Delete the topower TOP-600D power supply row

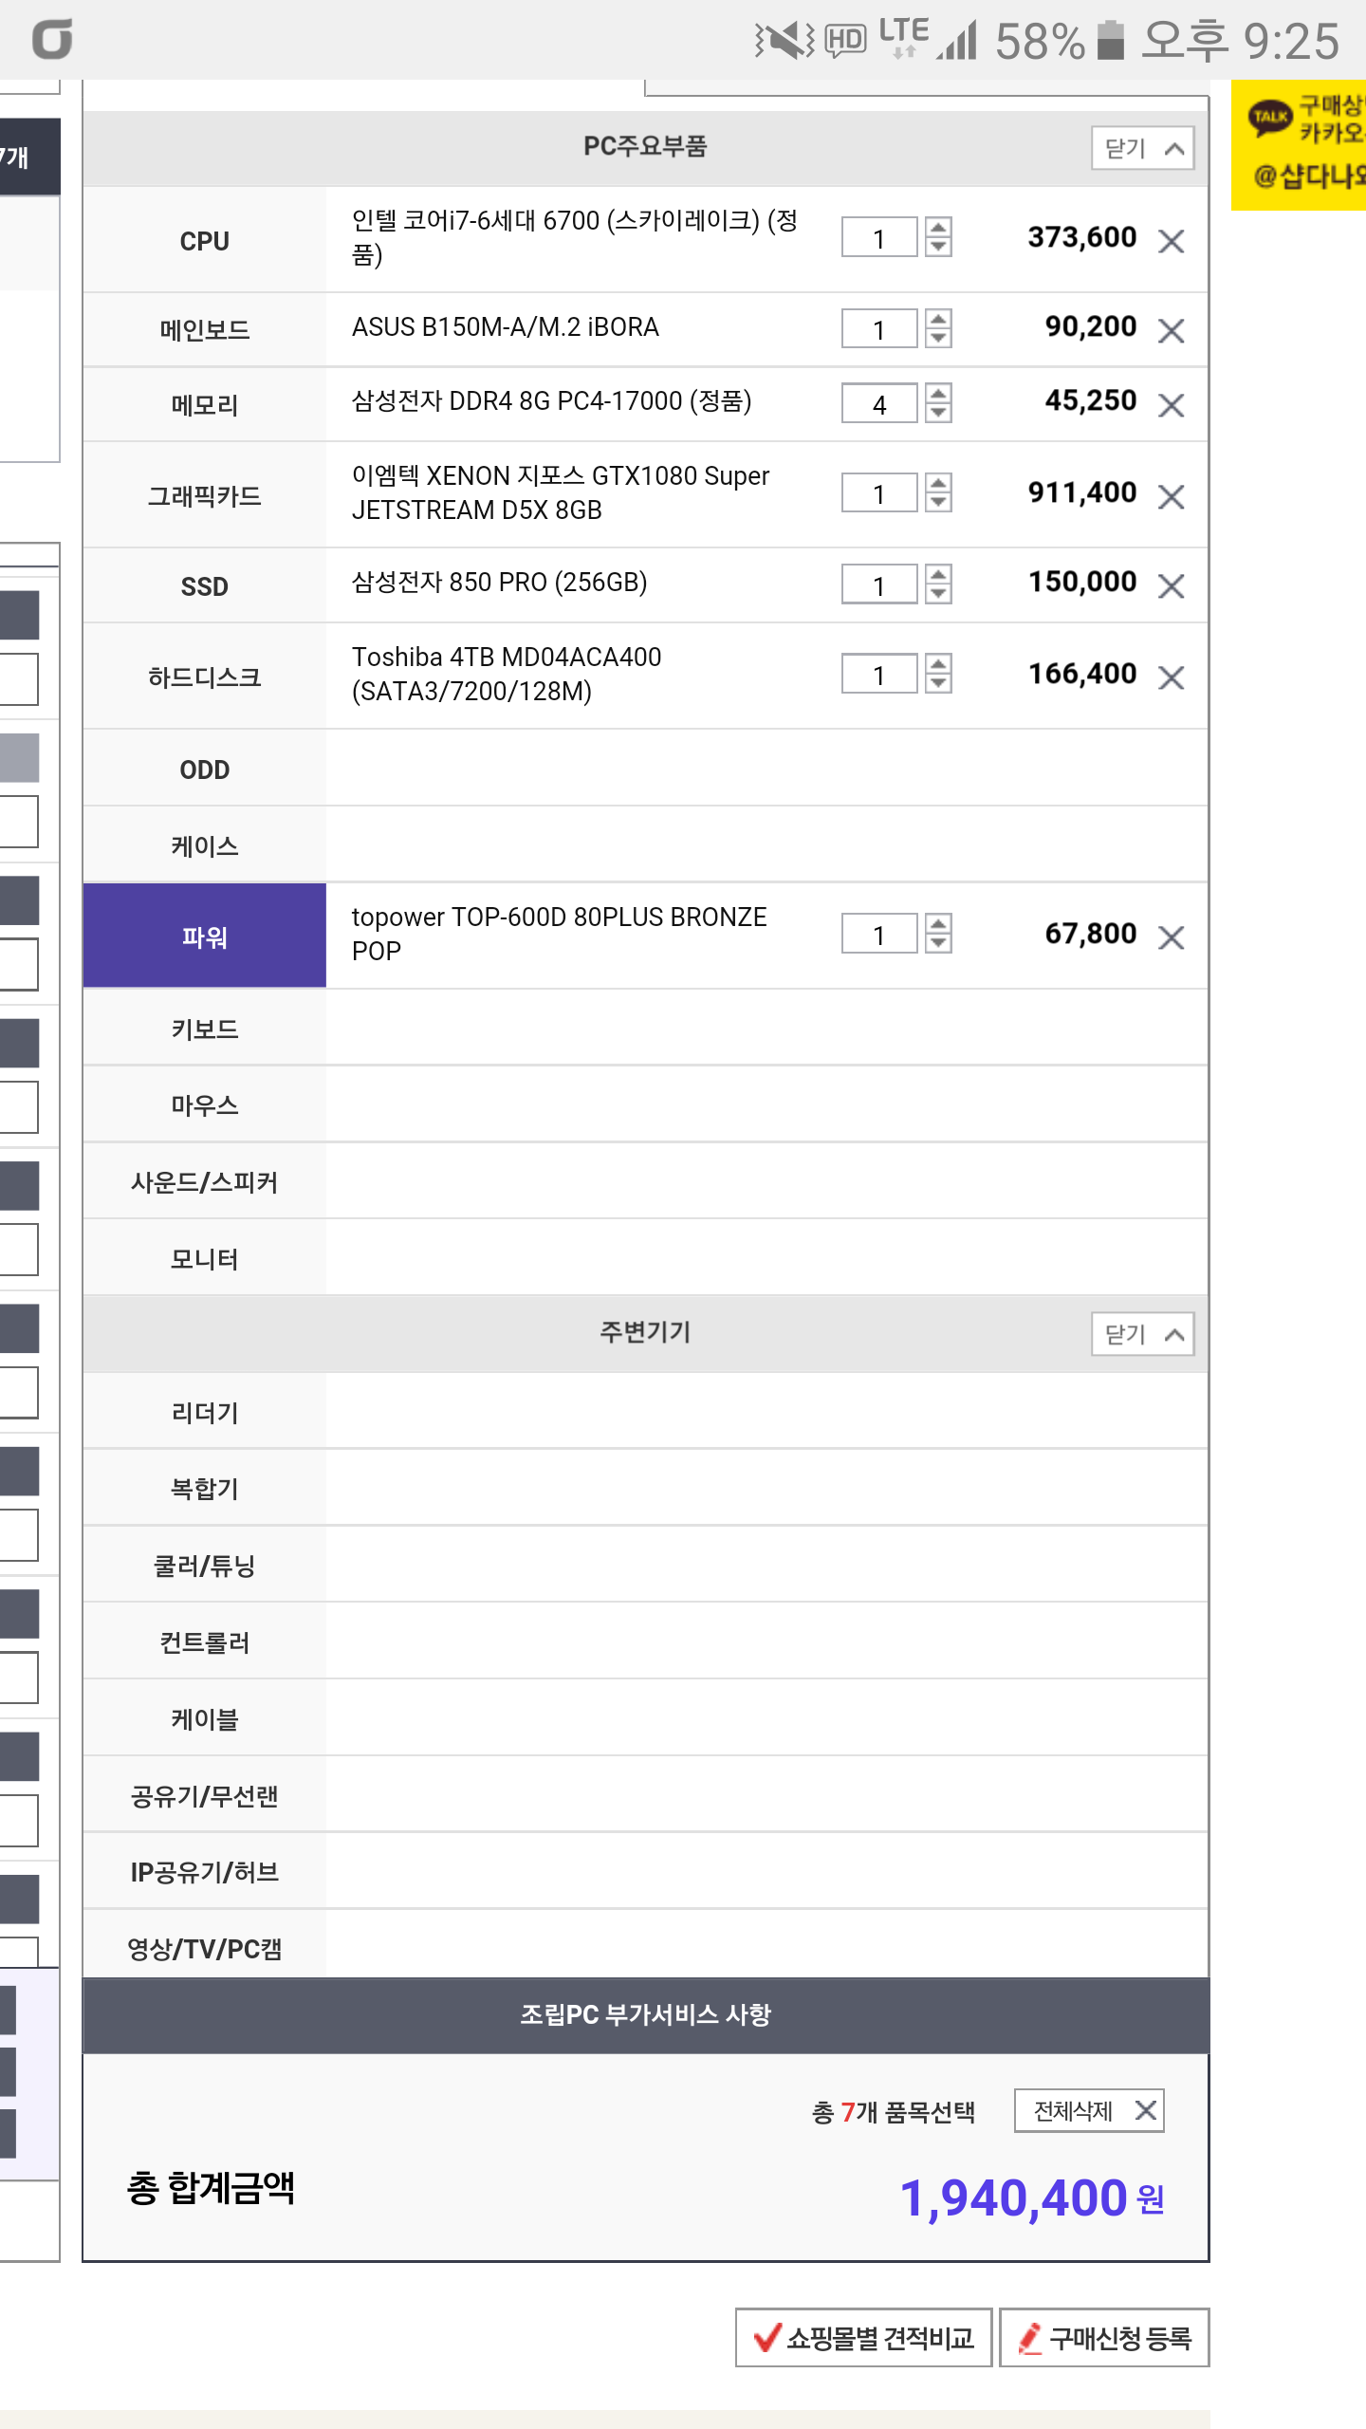coord(1172,937)
